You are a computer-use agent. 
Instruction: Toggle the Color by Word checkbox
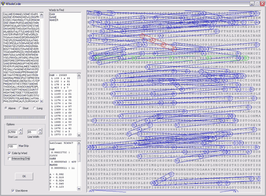(x=9, y=153)
